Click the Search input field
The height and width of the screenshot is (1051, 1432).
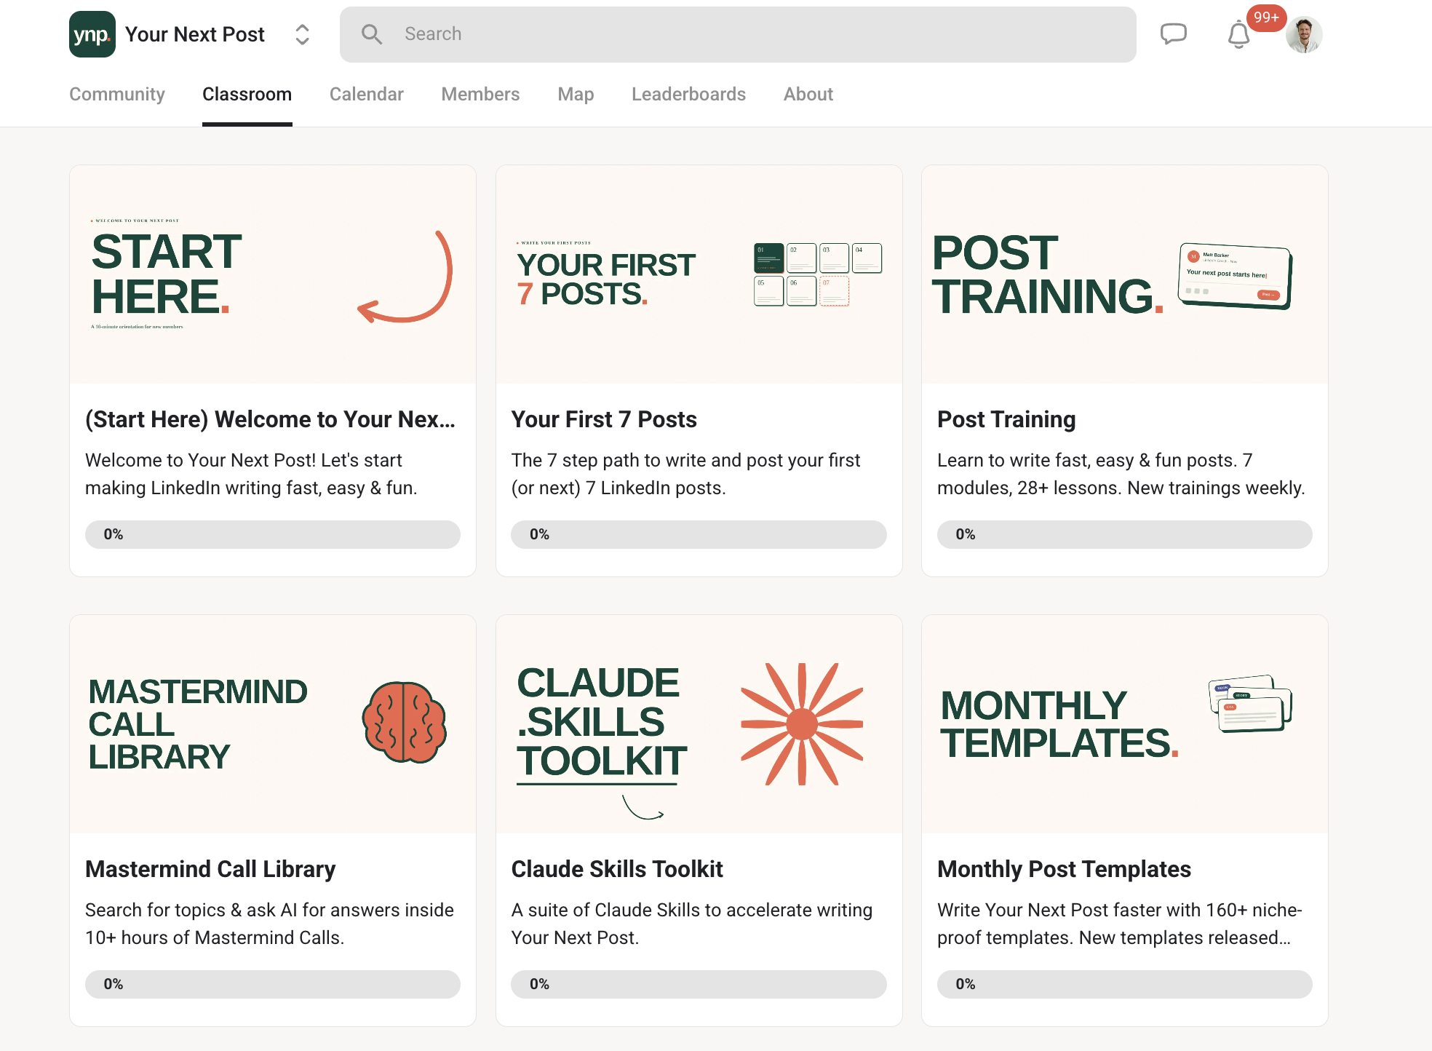tap(738, 34)
